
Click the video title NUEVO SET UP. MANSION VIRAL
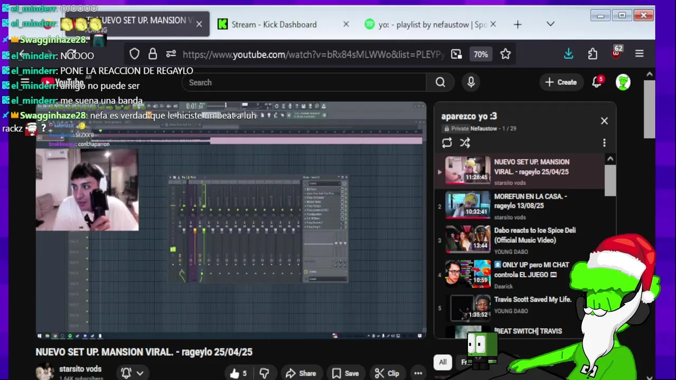[144, 352]
